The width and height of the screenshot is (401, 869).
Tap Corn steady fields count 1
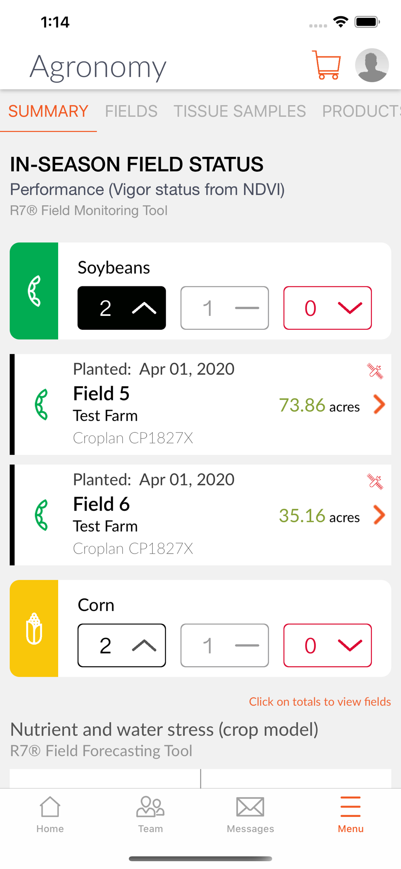click(x=224, y=646)
